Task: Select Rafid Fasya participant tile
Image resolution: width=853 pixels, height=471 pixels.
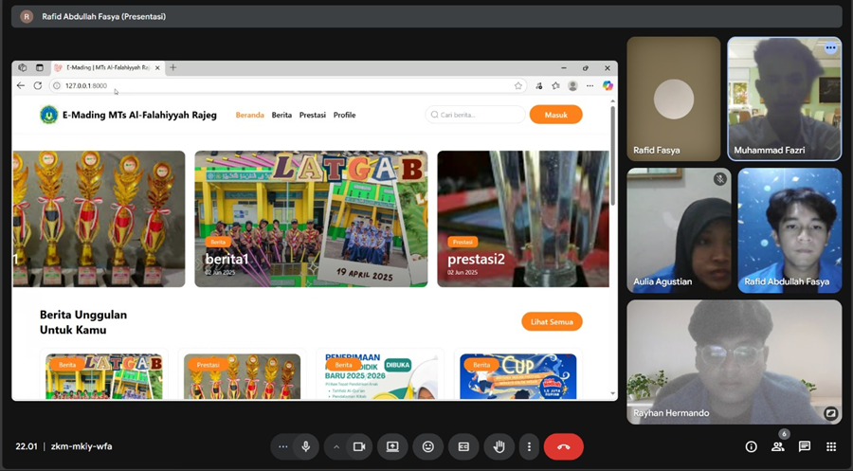Action: click(x=674, y=99)
